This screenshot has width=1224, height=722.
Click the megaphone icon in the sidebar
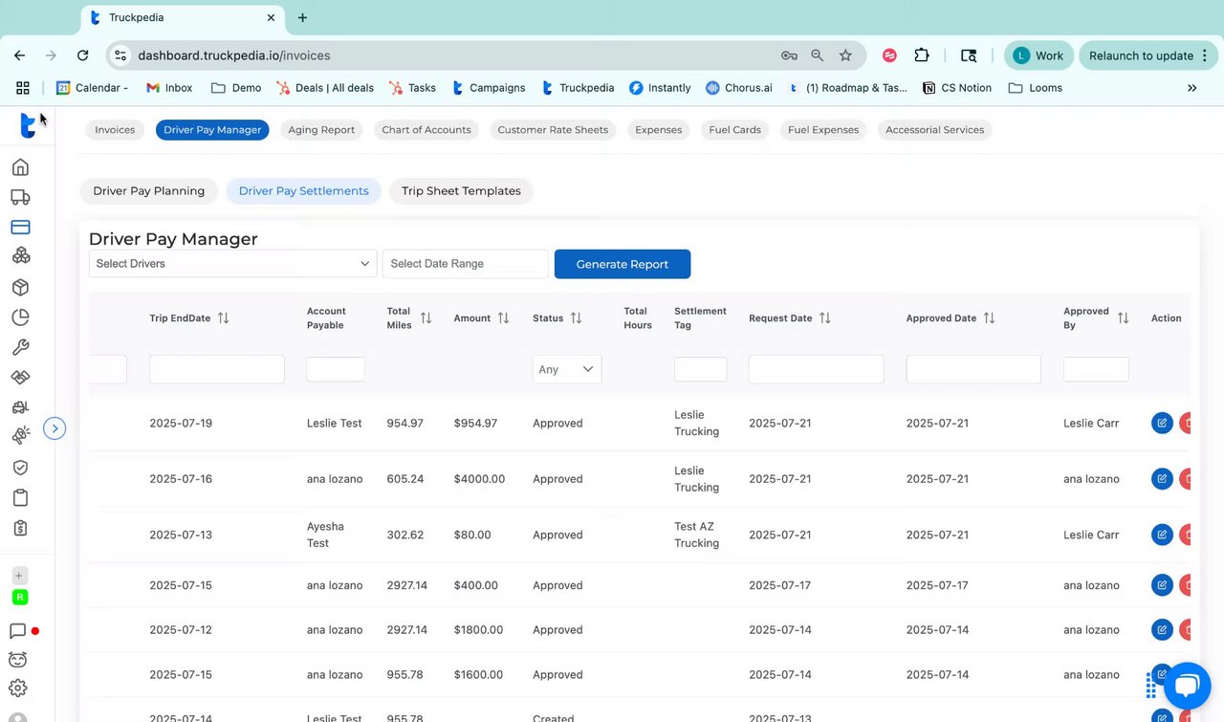[x=20, y=436]
